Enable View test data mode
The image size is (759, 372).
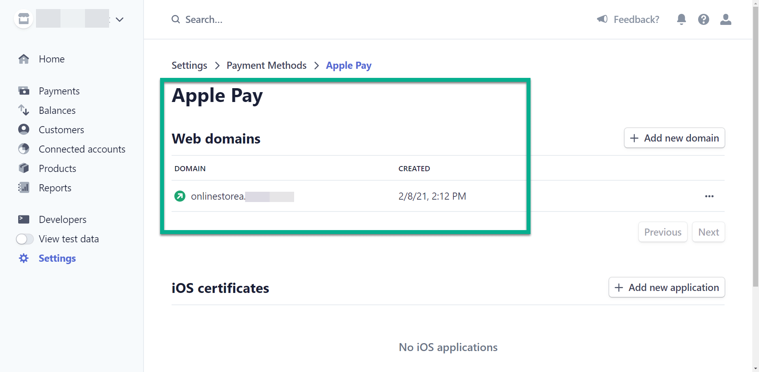(x=25, y=239)
